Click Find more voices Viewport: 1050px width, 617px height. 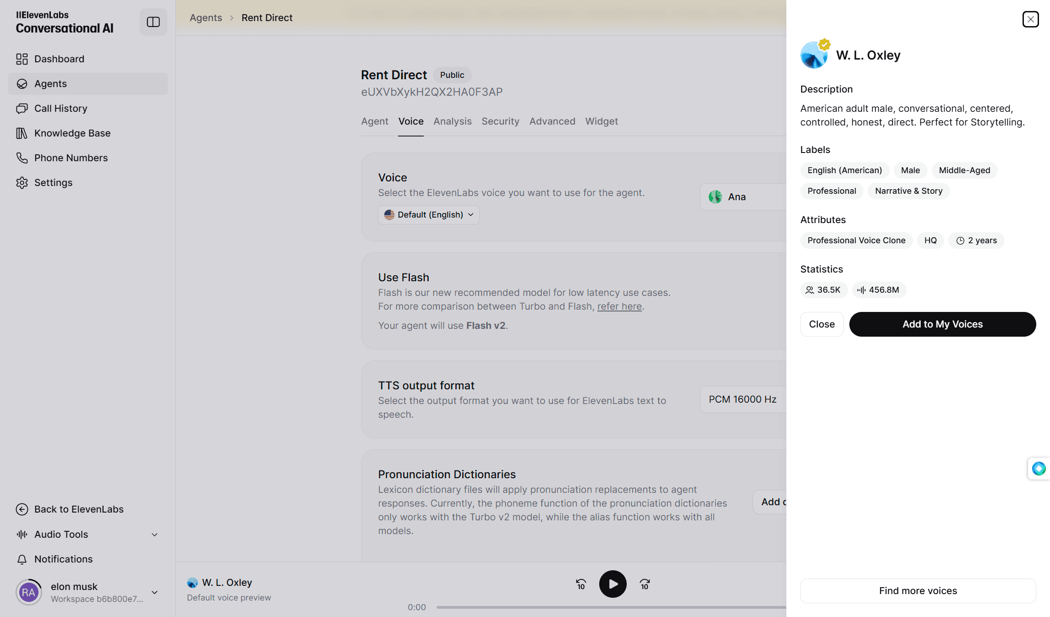tap(918, 591)
